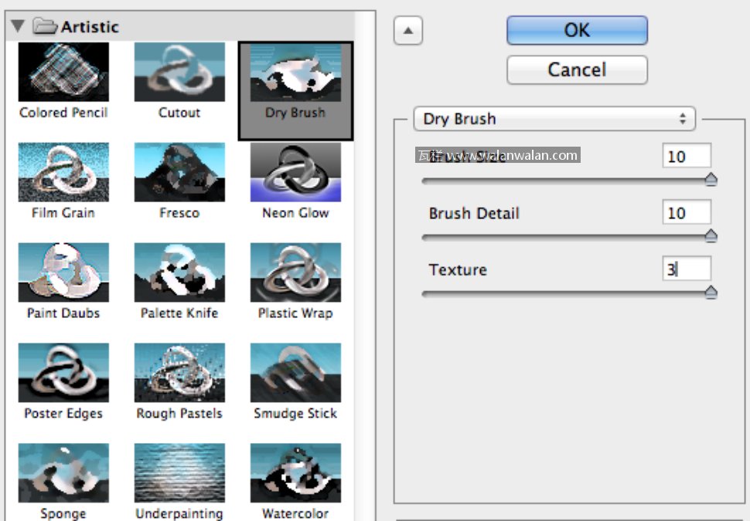Open the Dry Brush filter dropdown
The image size is (750, 521).
[x=554, y=119]
